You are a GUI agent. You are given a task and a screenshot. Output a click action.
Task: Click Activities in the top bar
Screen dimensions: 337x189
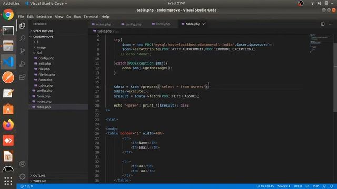coord(11,4)
